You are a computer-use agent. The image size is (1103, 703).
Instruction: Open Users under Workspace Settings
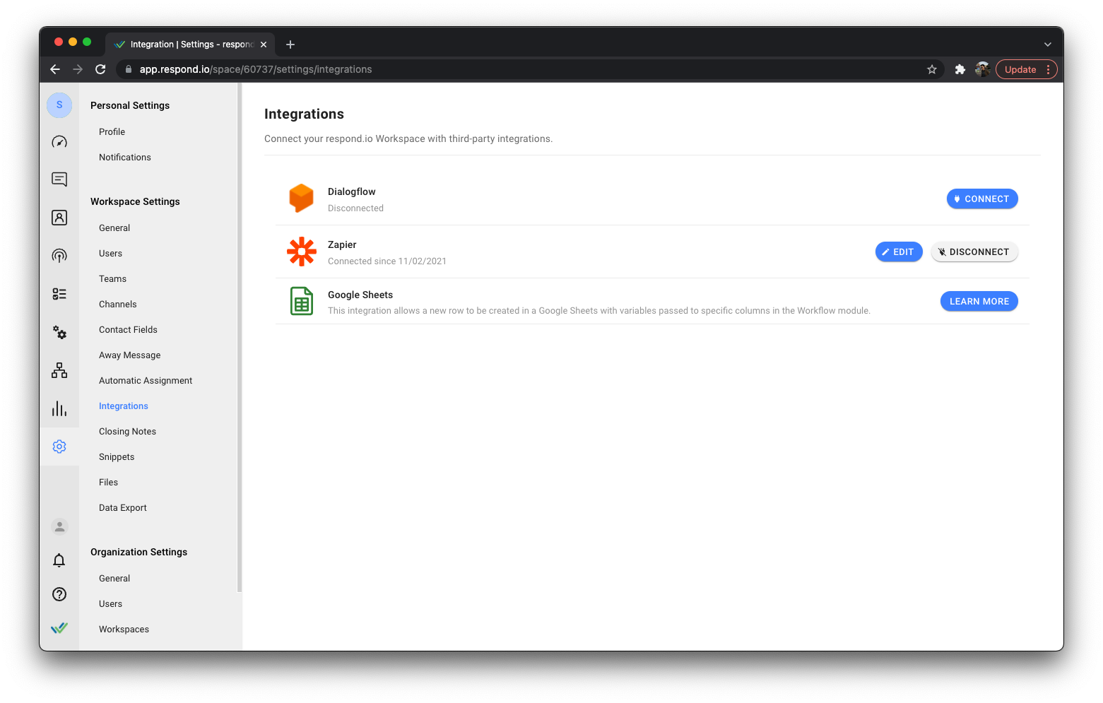click(110, 254)
